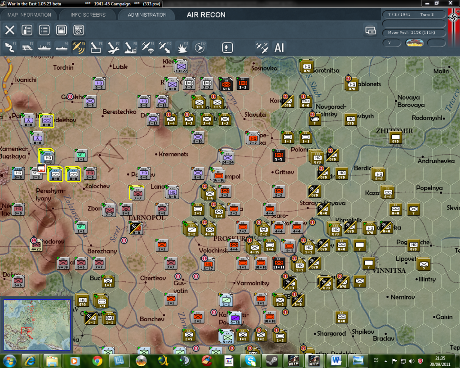Select the Air Transport (F9) parachute icon

[147, 48]
